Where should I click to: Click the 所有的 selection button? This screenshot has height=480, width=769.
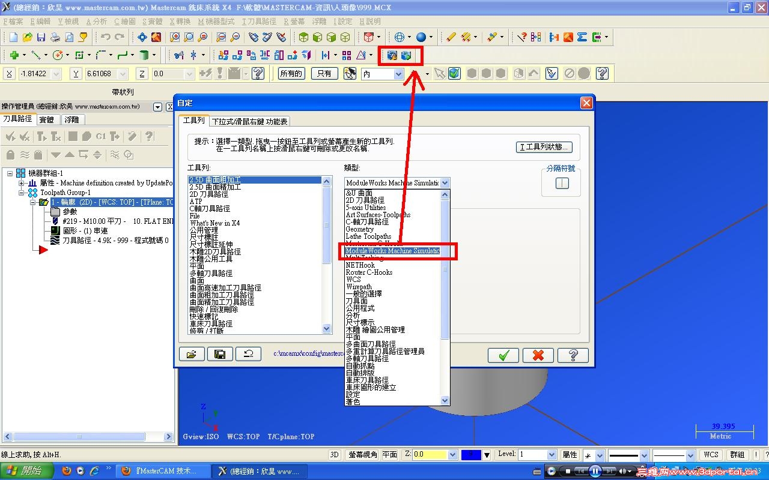(291, 74)
